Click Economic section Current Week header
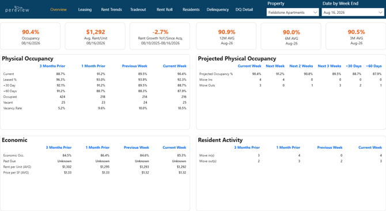Image resolution: width=386 pixels, height=211 pixels. pyautogui.click(x=175, y=148)
